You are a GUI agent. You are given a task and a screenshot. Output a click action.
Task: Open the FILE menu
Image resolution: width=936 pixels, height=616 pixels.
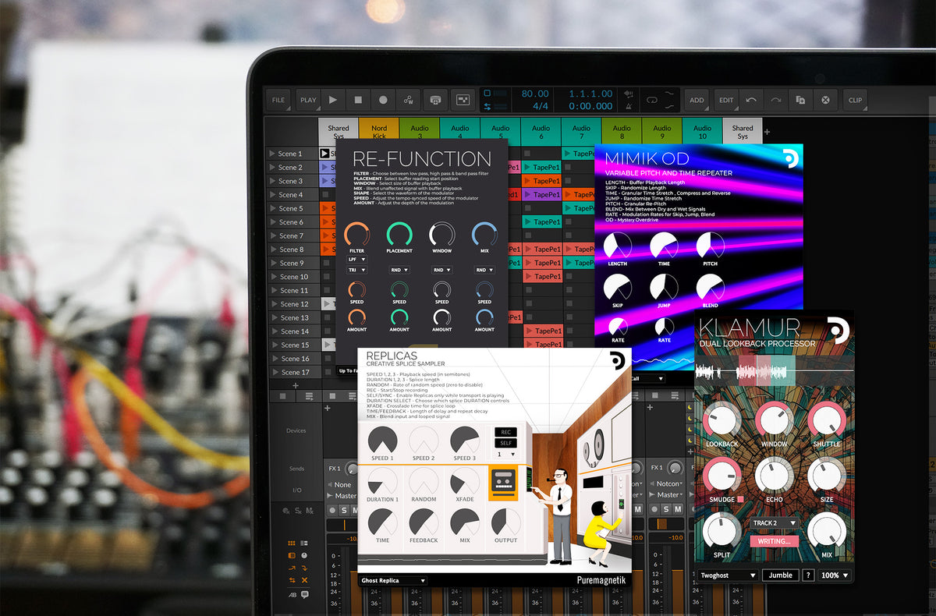(x=278, y=100)
